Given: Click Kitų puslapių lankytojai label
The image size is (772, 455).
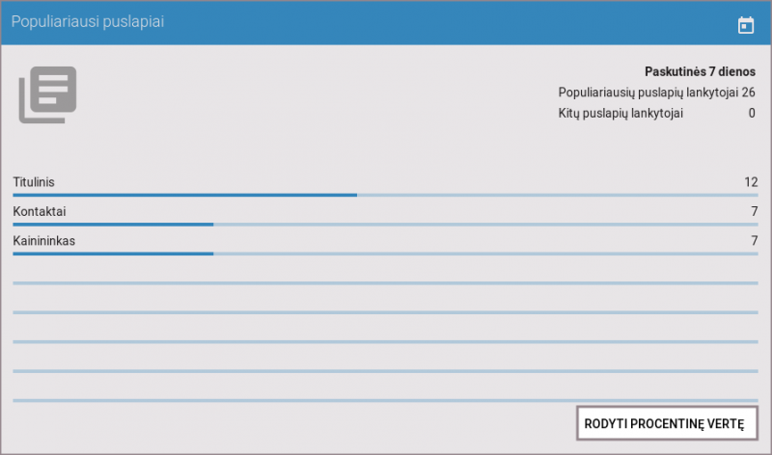Looking at the screenshot, I should pyautogui.click(x=620, y=114).
